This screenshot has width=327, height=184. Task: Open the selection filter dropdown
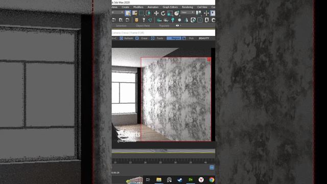point(118,12)
